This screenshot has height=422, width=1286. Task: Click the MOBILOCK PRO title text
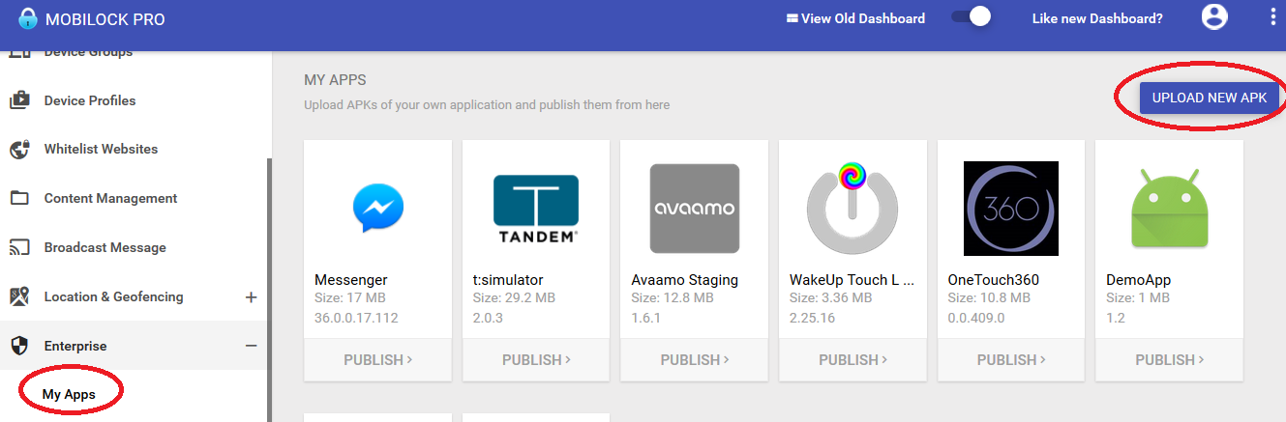pyautogui.click(x=105, y=19)
